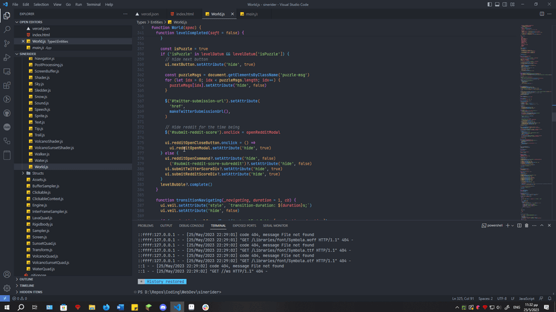Click the split editor icon
Image resolution: width=556 pixels, height=312 pixels.
(x=542, y=13)
